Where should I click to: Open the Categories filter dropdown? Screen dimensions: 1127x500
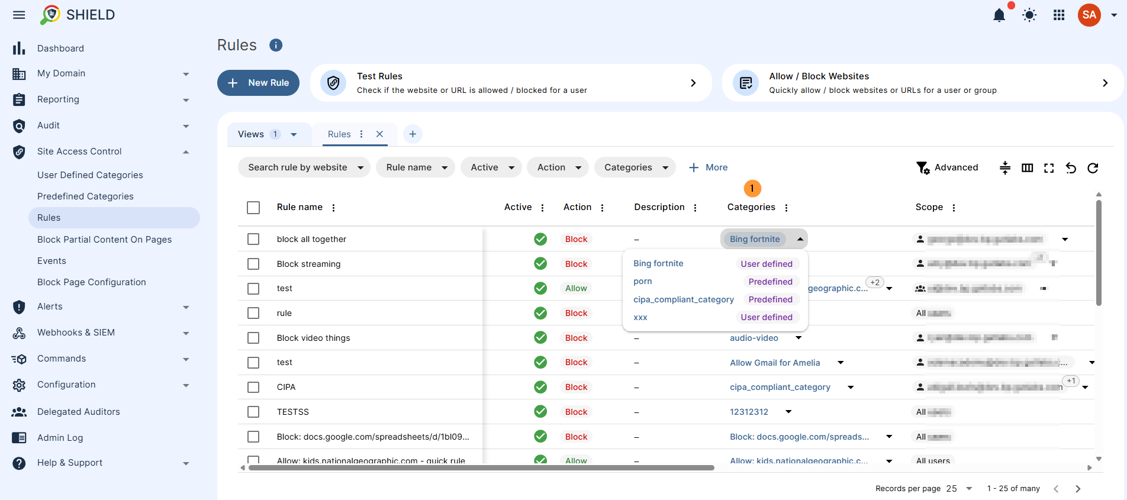(635, 167)
